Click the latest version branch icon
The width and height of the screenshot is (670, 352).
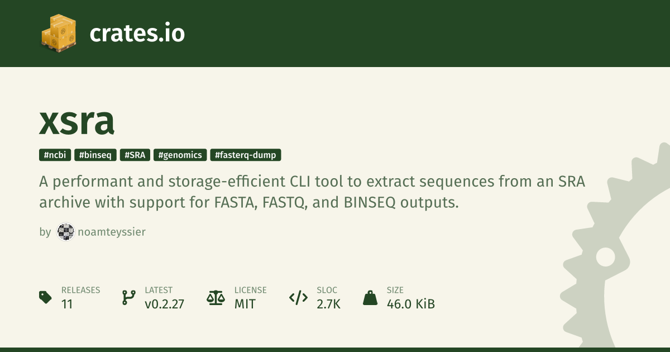[x=129, y=297]
